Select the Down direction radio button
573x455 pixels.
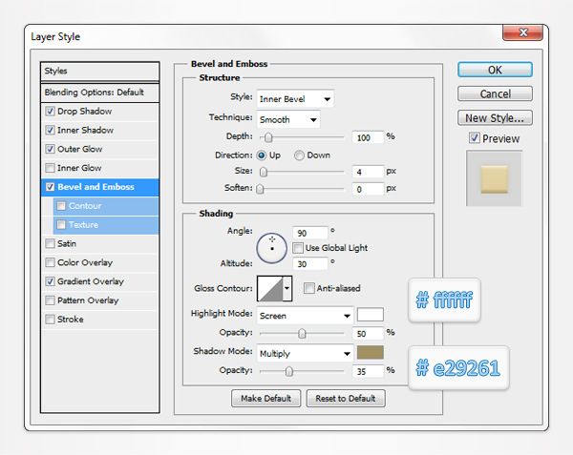click(x=300, y=155)
